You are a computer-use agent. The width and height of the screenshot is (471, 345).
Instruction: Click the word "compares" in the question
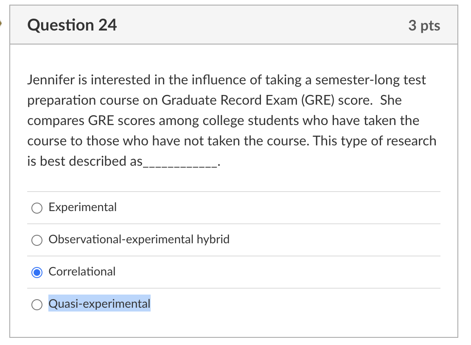coord(56,121)
